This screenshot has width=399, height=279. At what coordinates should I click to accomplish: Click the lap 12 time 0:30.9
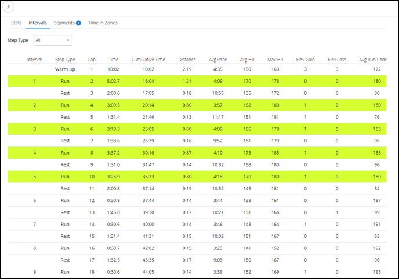tap(113, 200)
